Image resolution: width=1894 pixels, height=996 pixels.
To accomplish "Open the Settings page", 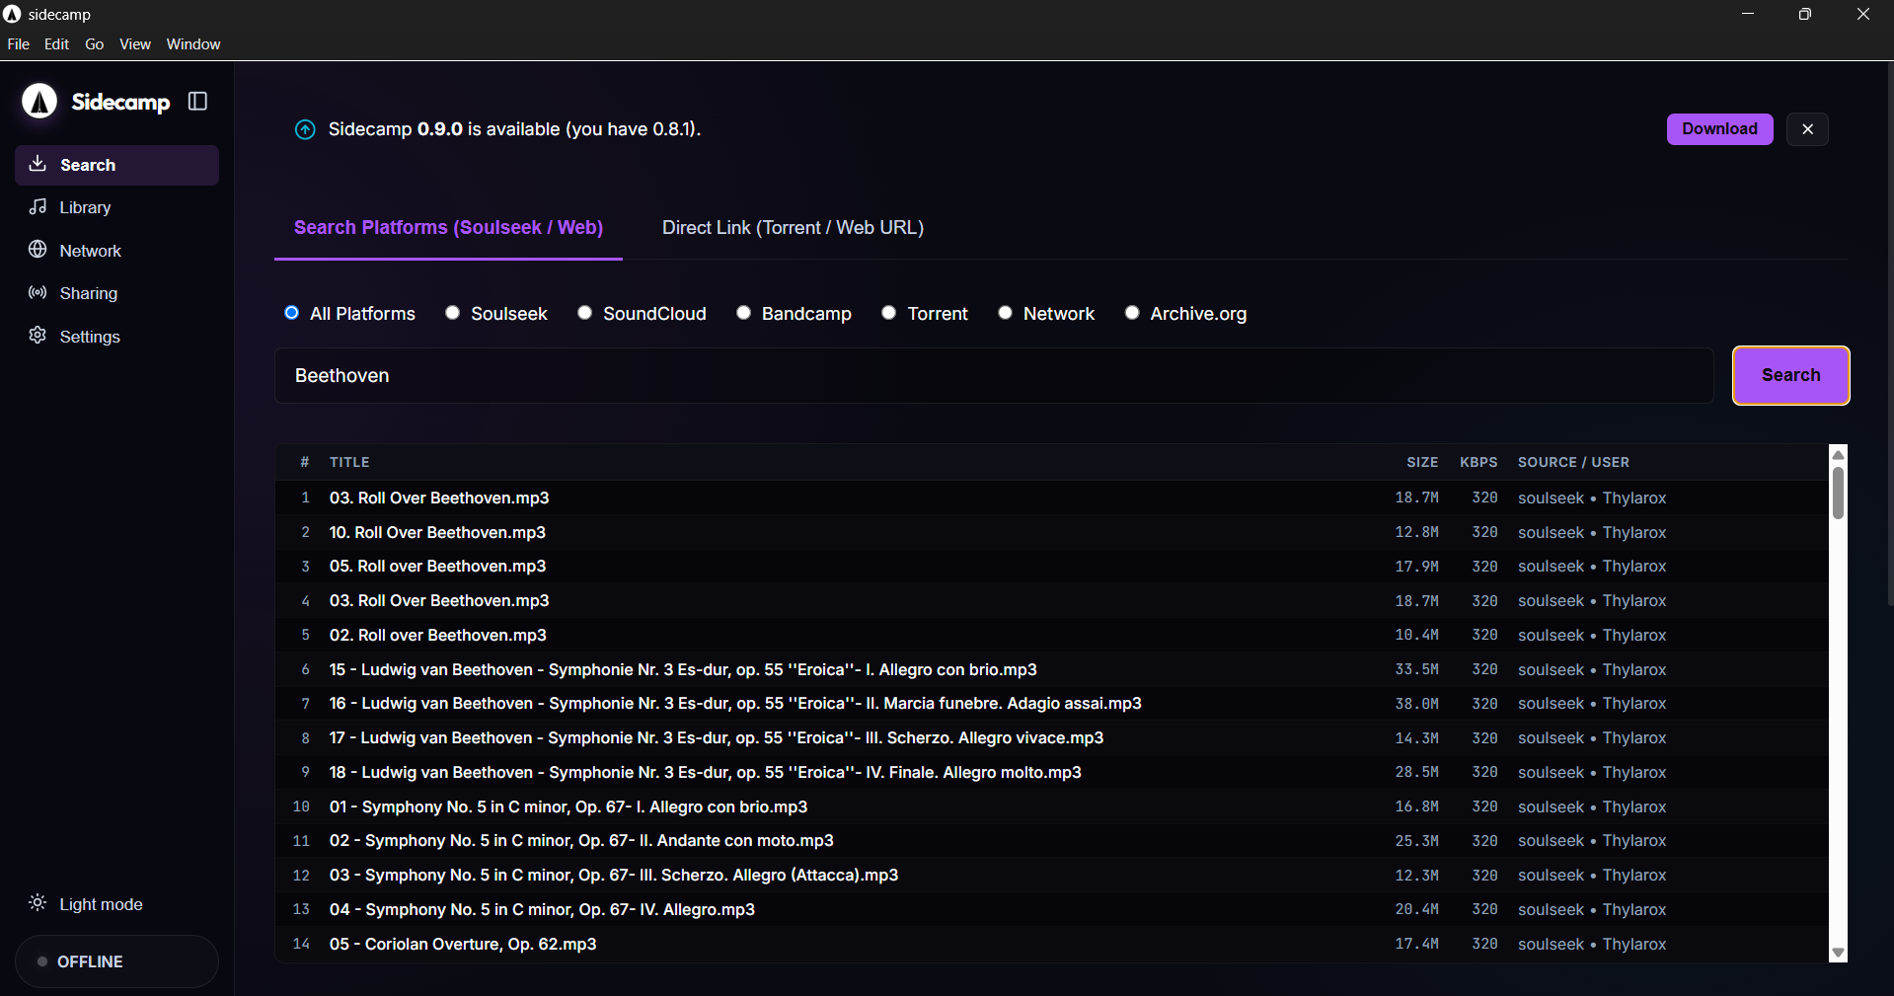I will coord(116,337).
